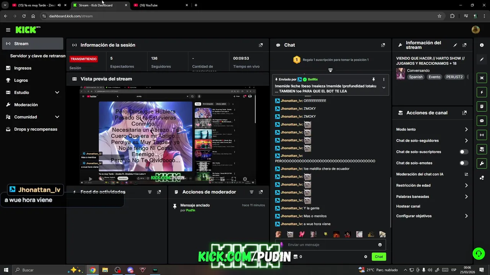Open chat settings gear icon
This screenshot has height=275, width=490.
(366, 257)
